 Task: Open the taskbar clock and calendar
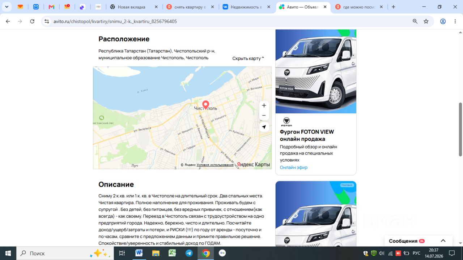pos(433,253)
